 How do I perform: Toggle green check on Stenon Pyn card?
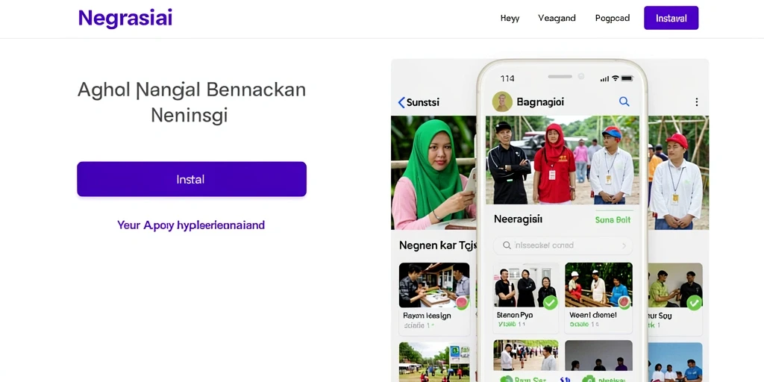pos(550,303)
